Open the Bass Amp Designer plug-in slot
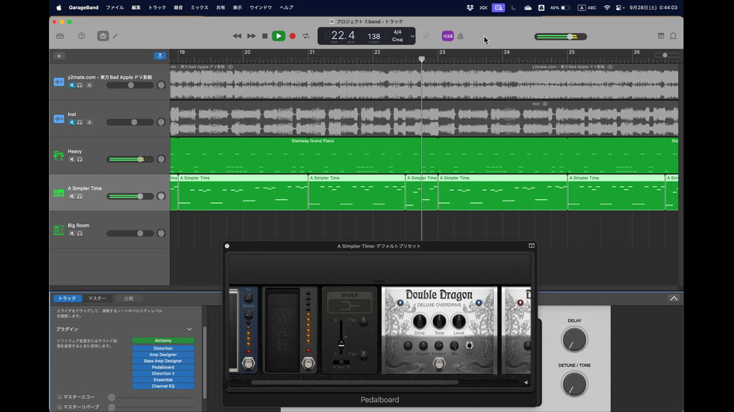The width and height of the screenshot is (734, 412). (163, 361)
